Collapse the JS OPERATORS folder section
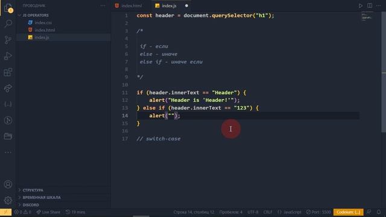Image resolution: width=386 pixels, height=217 pixels. [x=36, y=15]
